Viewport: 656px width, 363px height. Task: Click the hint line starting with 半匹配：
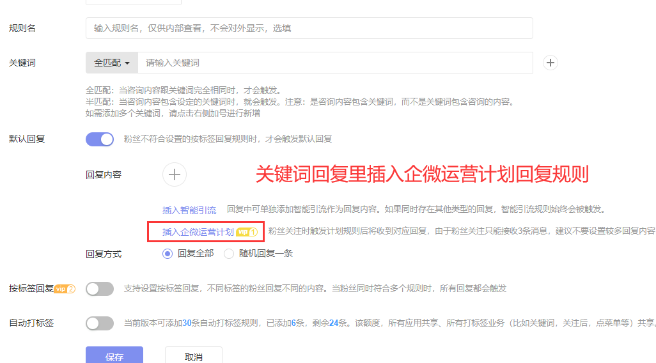coord(301,102)
